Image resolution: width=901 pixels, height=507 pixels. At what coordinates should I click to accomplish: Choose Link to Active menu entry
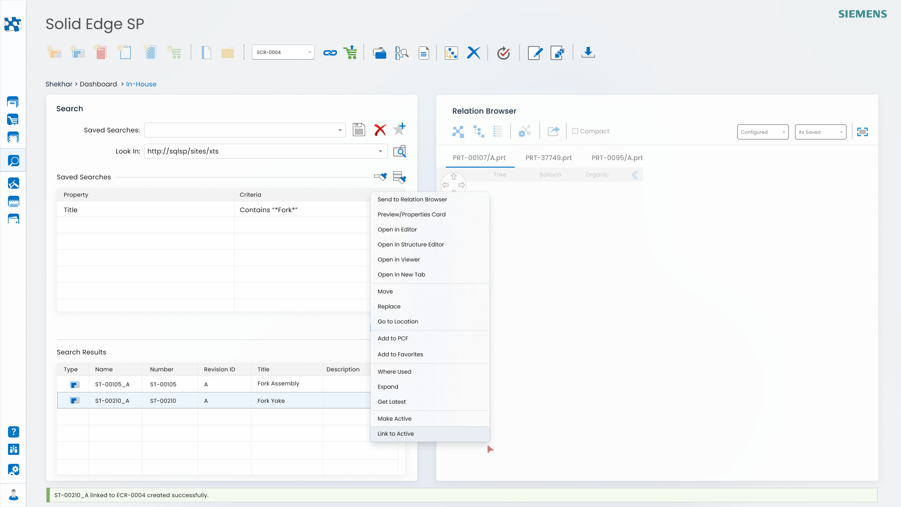[430, 434]
